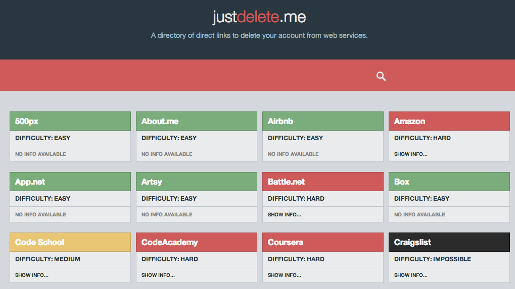Open the Battle.net delete link
This screenshot has width=515, height=289.
click(286, 182)
